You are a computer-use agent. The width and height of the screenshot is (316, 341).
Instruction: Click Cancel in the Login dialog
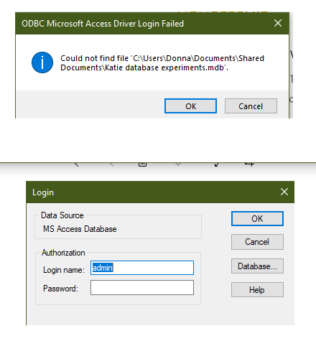click(257, 242)
